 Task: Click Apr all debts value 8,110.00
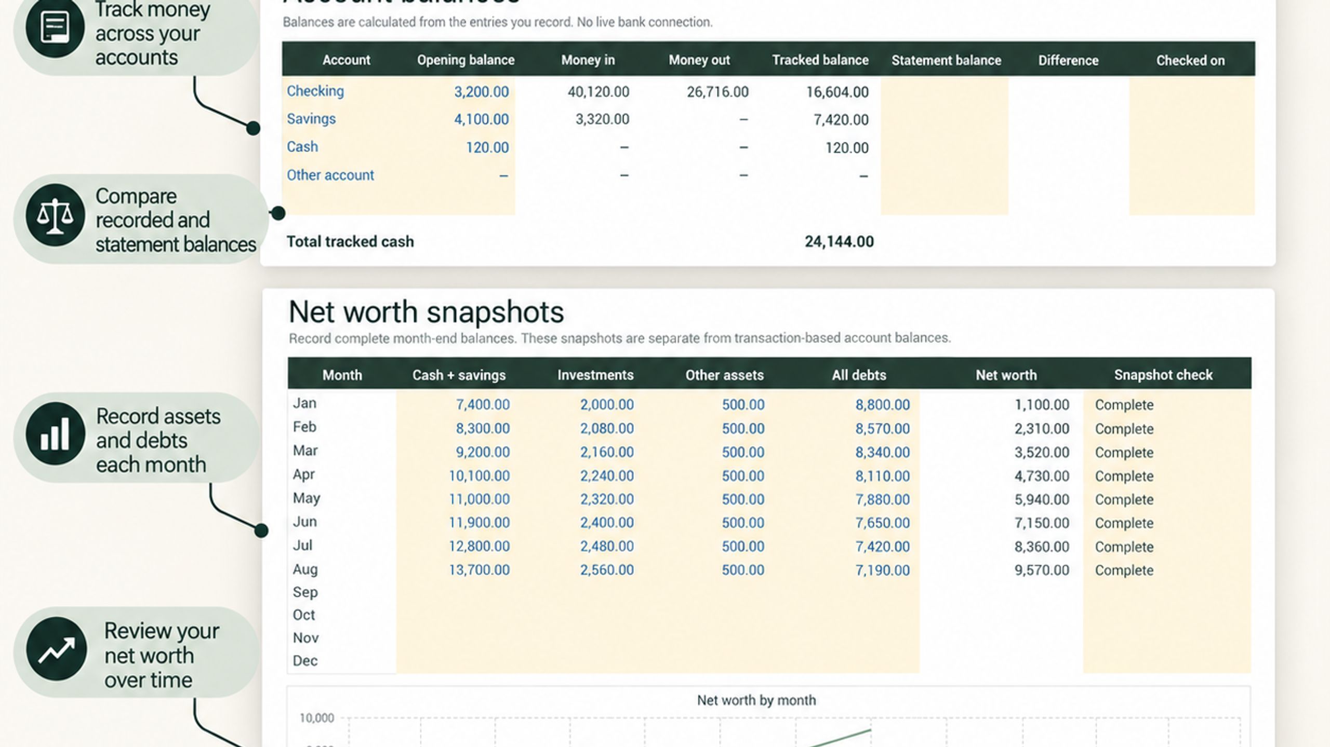pyautogui.click(x=883, y=476)
